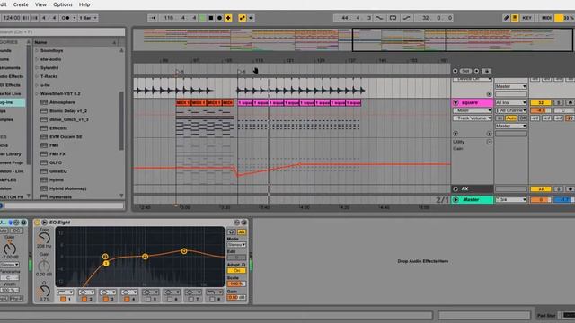Click the tempo field showing 124.00

12,18
